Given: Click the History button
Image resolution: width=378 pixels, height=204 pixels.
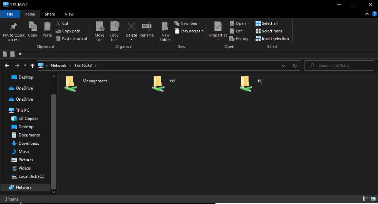Looking at the screenshot, I should [239, 39].
